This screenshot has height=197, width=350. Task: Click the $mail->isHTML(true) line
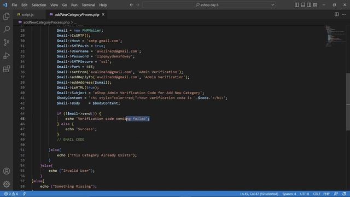tap(78, 88)
